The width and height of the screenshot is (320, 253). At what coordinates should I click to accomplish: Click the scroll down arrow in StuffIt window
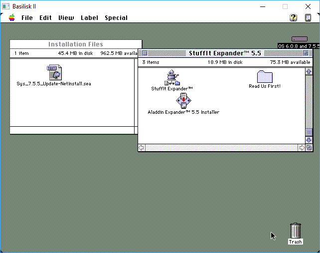pyautogui.click(x=309, y=140)
